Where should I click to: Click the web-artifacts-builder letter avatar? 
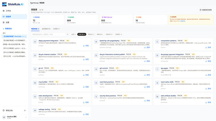pyautogui.click(x=157, y=97)
